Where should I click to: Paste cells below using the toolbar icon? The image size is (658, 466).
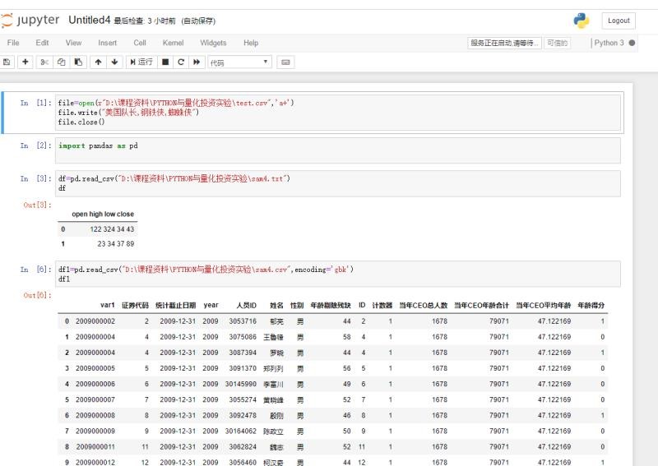point(77,62)
